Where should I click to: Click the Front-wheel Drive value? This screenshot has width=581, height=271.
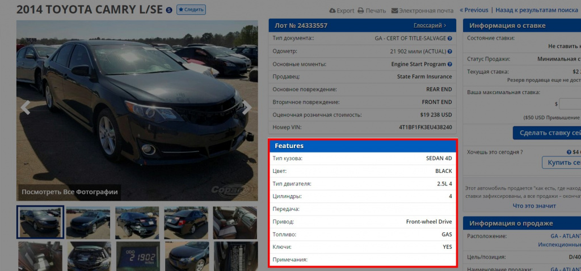[429, 222]
